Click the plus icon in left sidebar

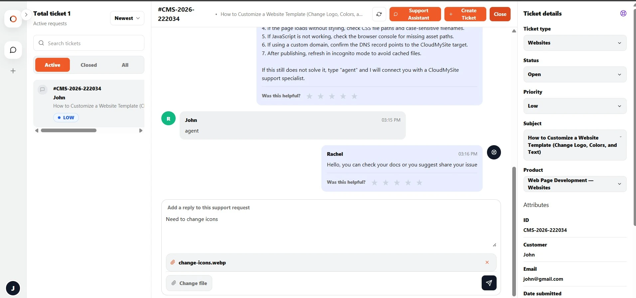point(13,71)
